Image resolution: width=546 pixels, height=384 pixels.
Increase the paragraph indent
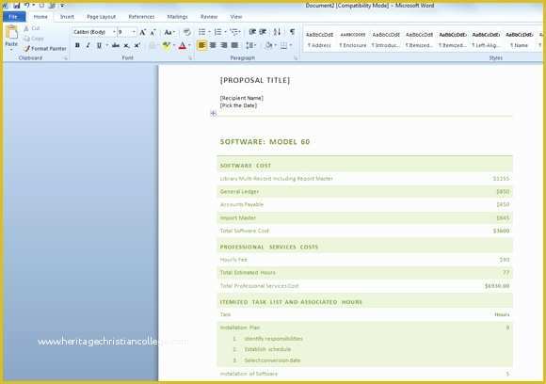point(264,32)
